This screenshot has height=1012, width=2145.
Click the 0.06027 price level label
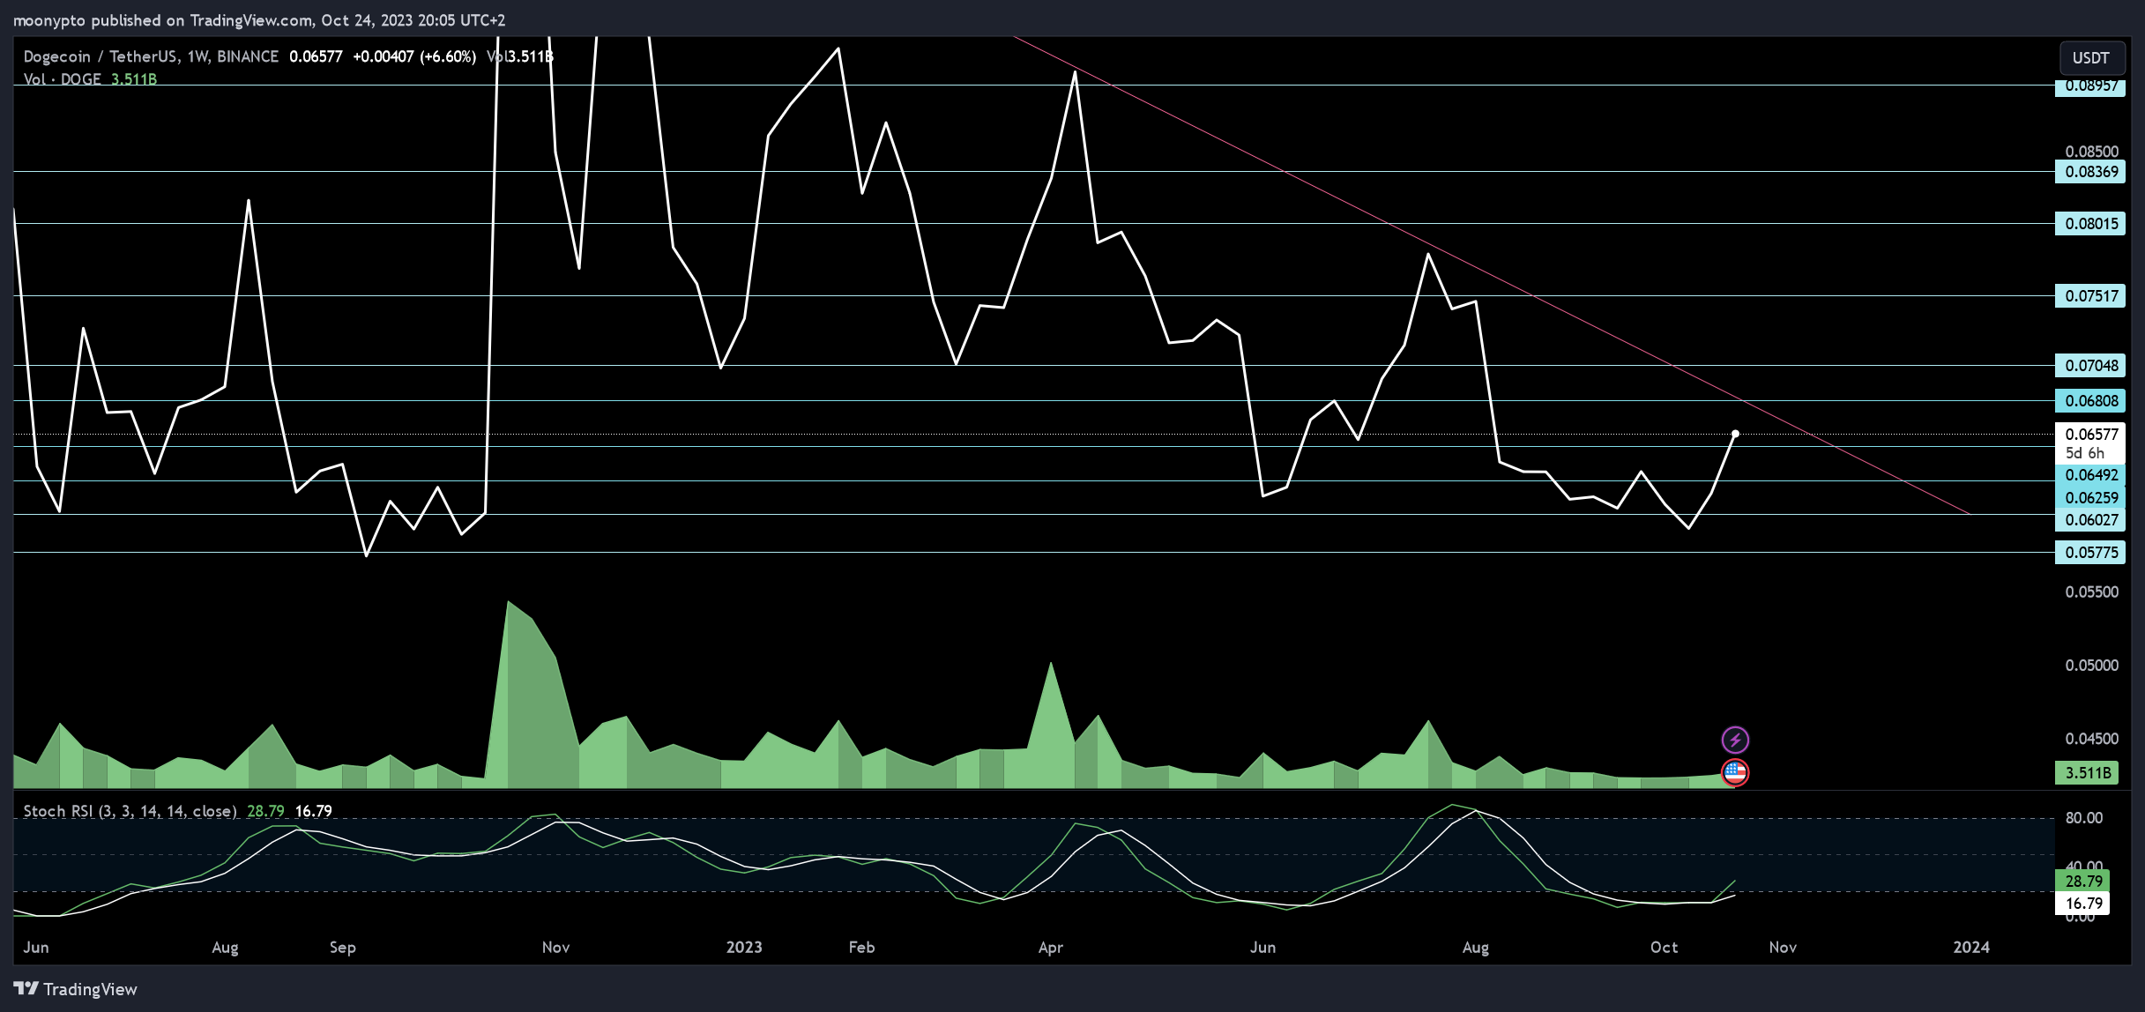coord(2090,520)
